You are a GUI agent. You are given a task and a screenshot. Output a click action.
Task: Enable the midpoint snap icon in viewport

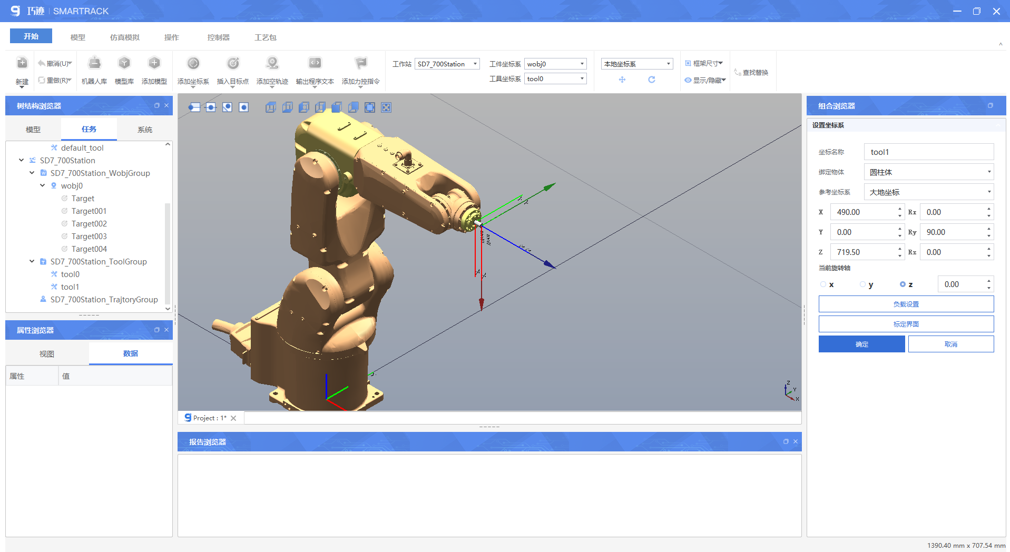(x=211, y=107)
